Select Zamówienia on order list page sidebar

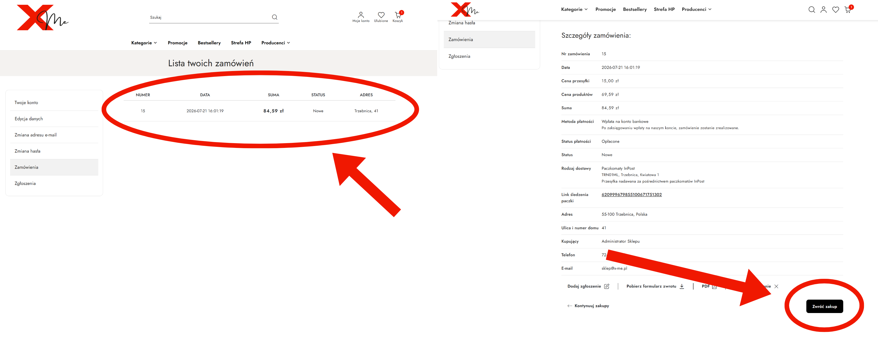click(x=54, y=167)
